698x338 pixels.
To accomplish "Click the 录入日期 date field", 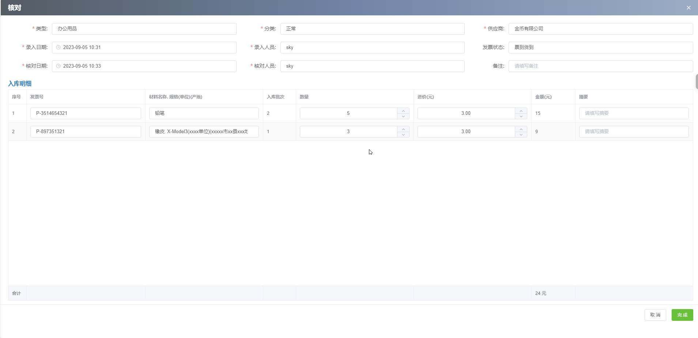I will pyautogui.click(x=144, y=48).
